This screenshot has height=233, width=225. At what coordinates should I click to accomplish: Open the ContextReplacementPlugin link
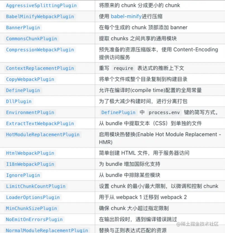[x=40, y=68]
